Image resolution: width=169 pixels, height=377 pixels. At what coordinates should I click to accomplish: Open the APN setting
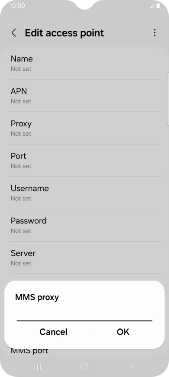84,96
